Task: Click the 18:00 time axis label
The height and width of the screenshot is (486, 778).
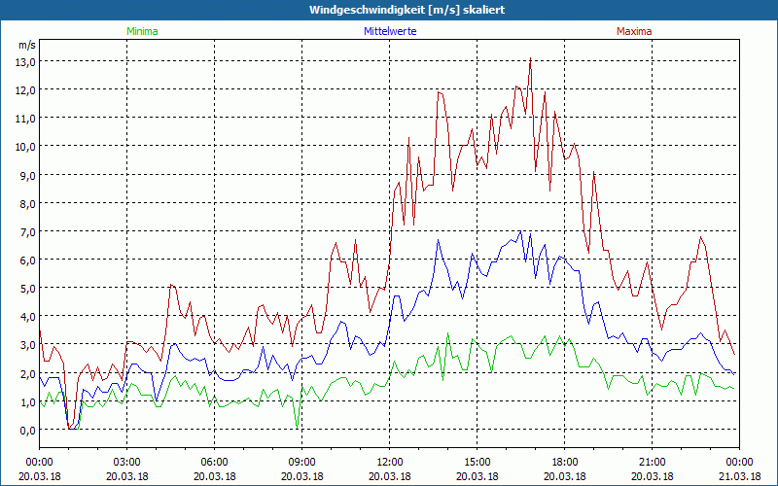Action: 564,462
